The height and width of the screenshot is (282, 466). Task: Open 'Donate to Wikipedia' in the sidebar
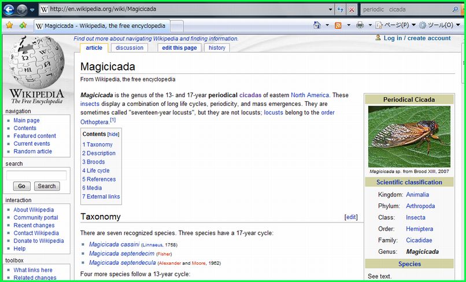[x=39, y=241]
